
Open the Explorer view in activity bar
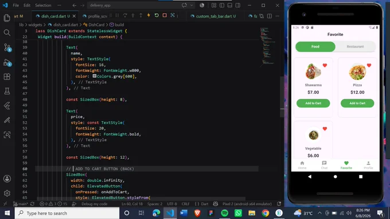(x=7, y=18)
